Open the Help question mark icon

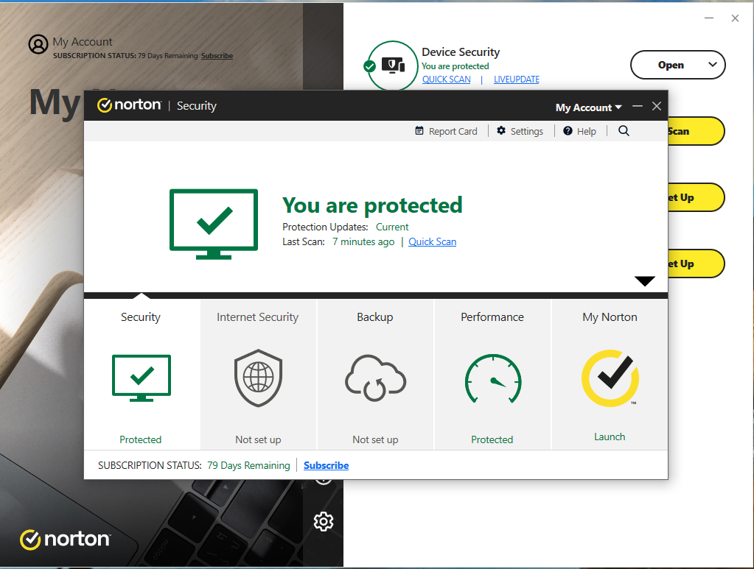568,130
